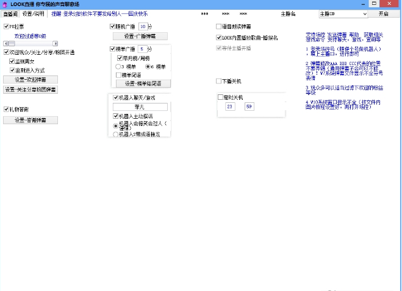Click the 榜单广播 minutes field showing 5
The width and height of the screenshot is (402, 291).
pyautogui.click(x=142, y=49)
